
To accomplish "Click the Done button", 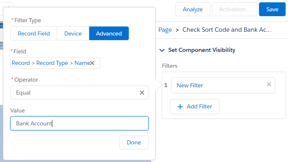I will click(x=134, y=142).
